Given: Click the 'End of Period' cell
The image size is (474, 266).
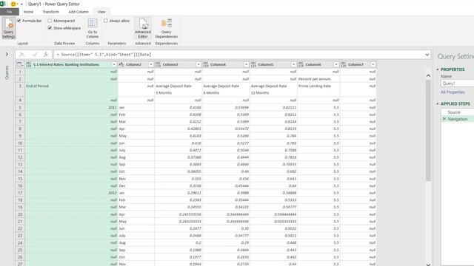Looking at the screenshot, I should tap(71, 89).
